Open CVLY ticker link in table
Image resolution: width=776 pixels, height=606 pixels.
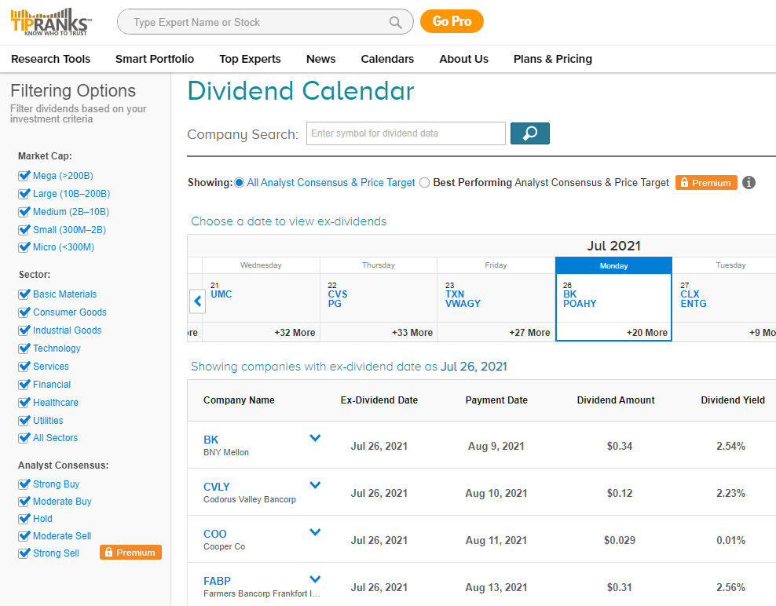pos(217,487)
